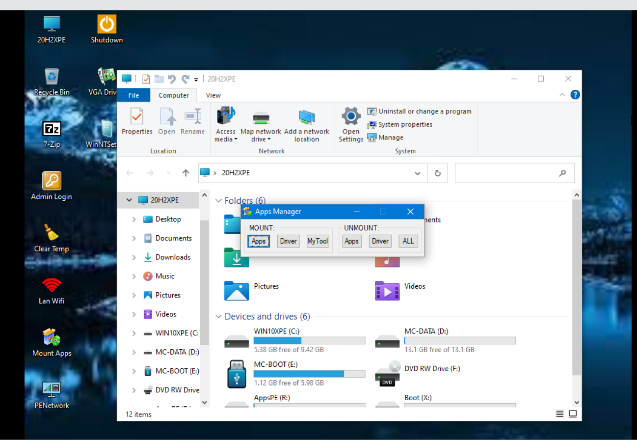Screen dimensions: 637x440
Task: Click Driver under UNMOUNT in Apps Manager
Action: tap(380, 241)
